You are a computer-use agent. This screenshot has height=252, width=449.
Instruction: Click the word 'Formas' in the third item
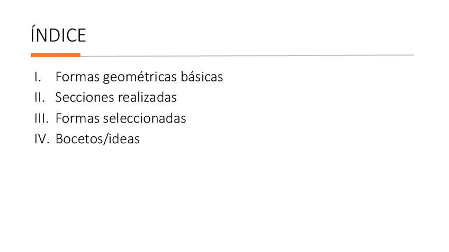[71, 118]
